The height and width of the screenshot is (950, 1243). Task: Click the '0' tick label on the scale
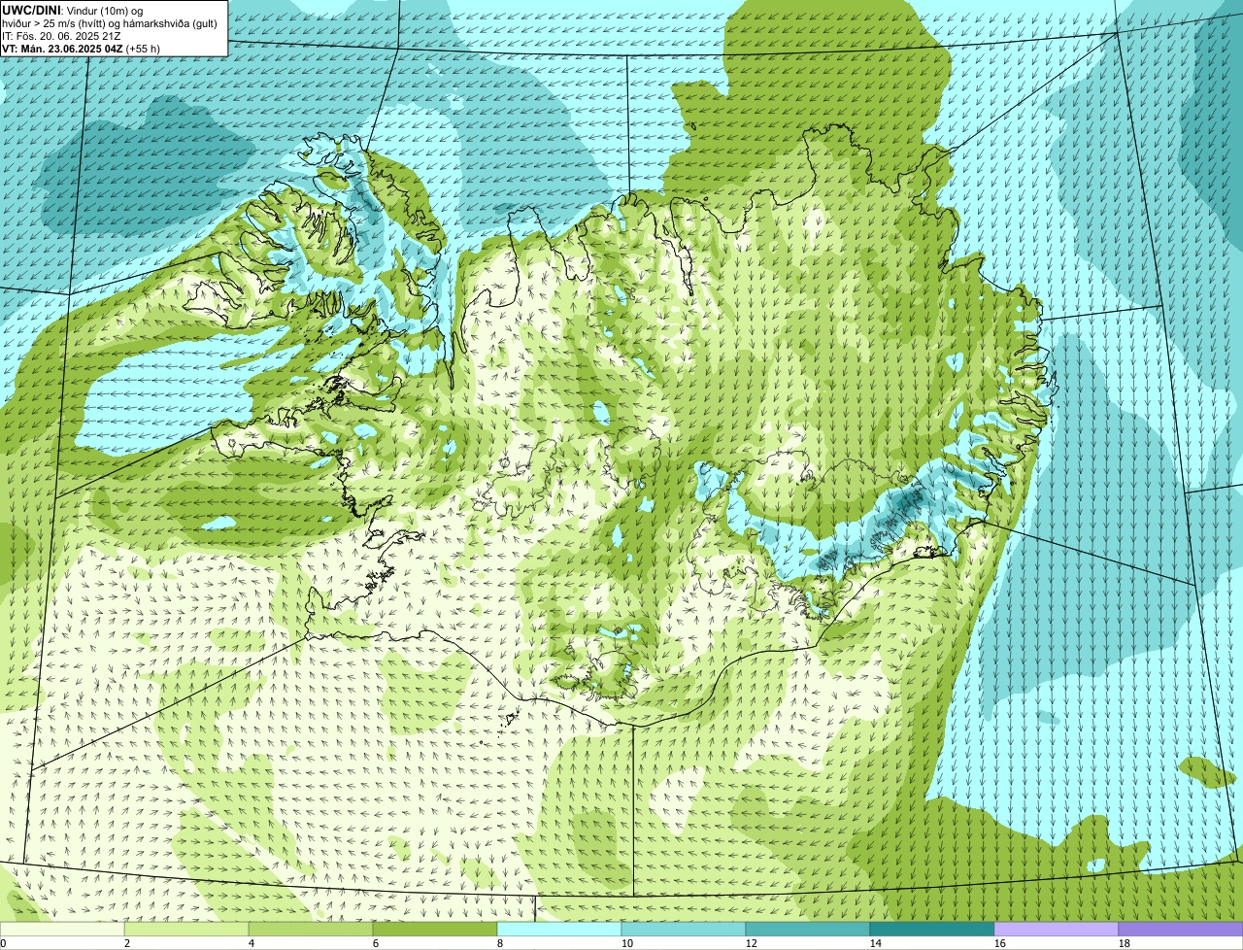(3, 943)
